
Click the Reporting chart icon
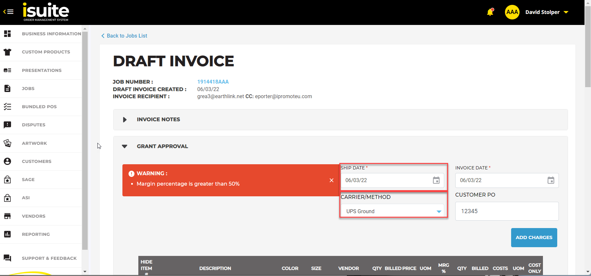(x=7, y=234)
